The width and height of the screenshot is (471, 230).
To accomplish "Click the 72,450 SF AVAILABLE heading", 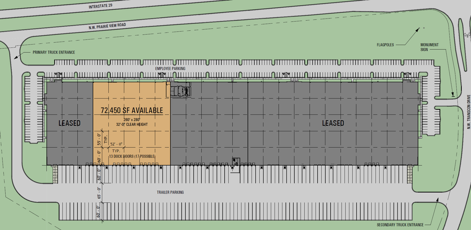I will 132,110.
